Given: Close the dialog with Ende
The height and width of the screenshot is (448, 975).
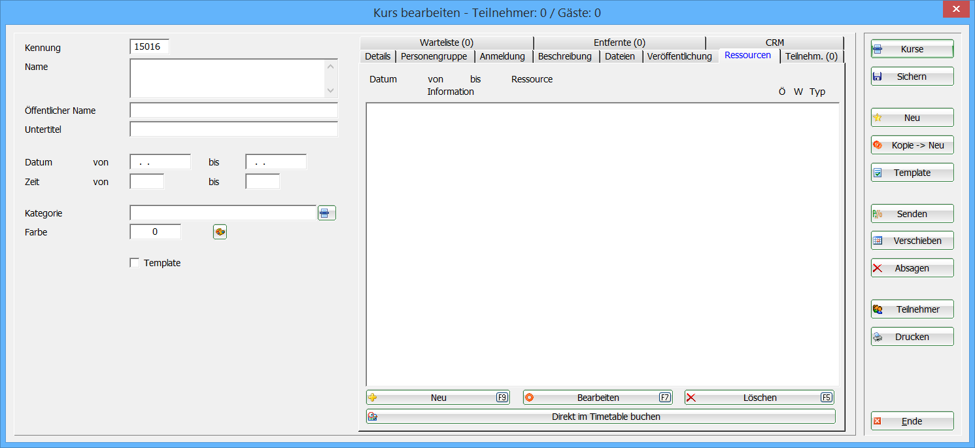Looking at the screenshot, I should click(912, 421).
